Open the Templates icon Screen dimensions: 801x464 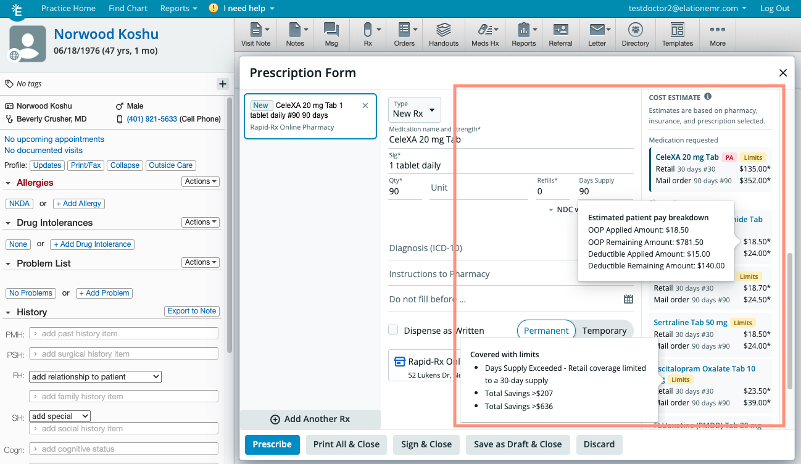(677, 34)
